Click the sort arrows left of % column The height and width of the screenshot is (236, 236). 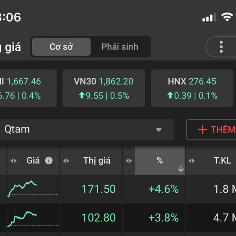pos(129,160)
